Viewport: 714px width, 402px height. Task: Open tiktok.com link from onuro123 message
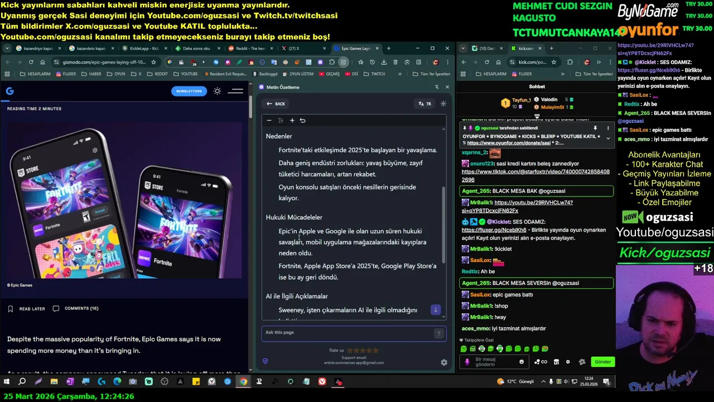pyautogui.click(x=535, y=176)
